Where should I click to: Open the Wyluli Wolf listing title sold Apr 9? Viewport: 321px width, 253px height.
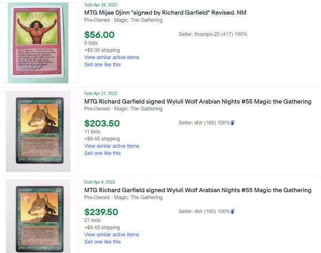[x=198, y=190]
